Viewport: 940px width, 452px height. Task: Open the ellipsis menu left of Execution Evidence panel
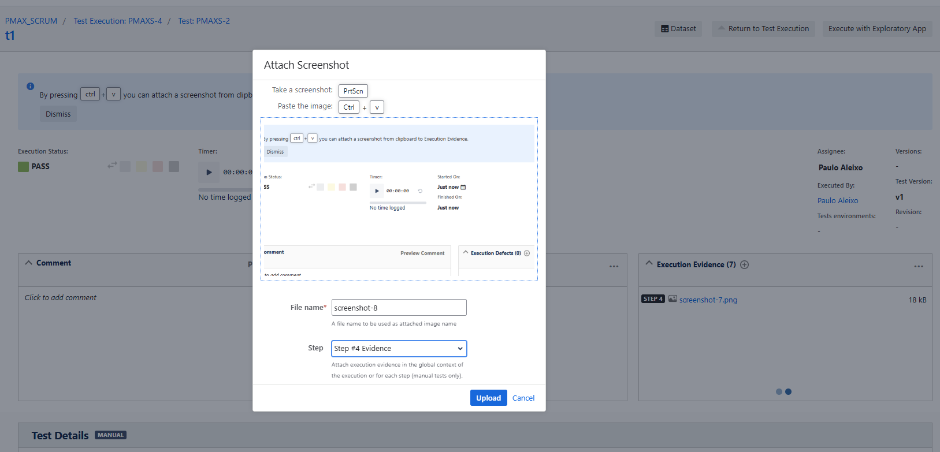tap(614, 266)
